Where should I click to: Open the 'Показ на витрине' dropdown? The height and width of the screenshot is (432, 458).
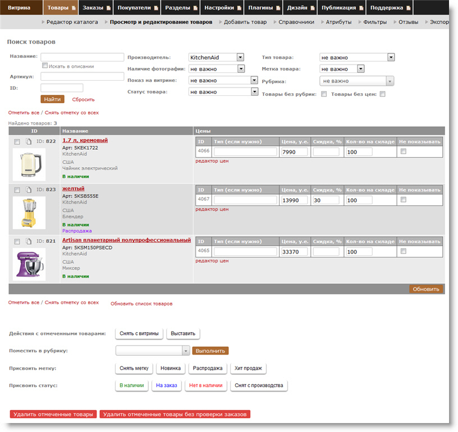223,80
